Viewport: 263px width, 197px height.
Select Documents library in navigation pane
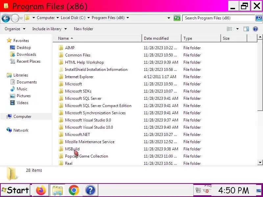[x=27, y=82]
